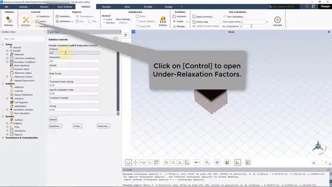
Task: Switch to the Solution ribbon tab
Action: pos(86,7)
